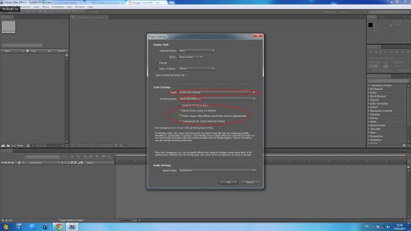This screenshot has width=411, height=231.
Task: Click the Play button in Preview panel
Action: 380,52
